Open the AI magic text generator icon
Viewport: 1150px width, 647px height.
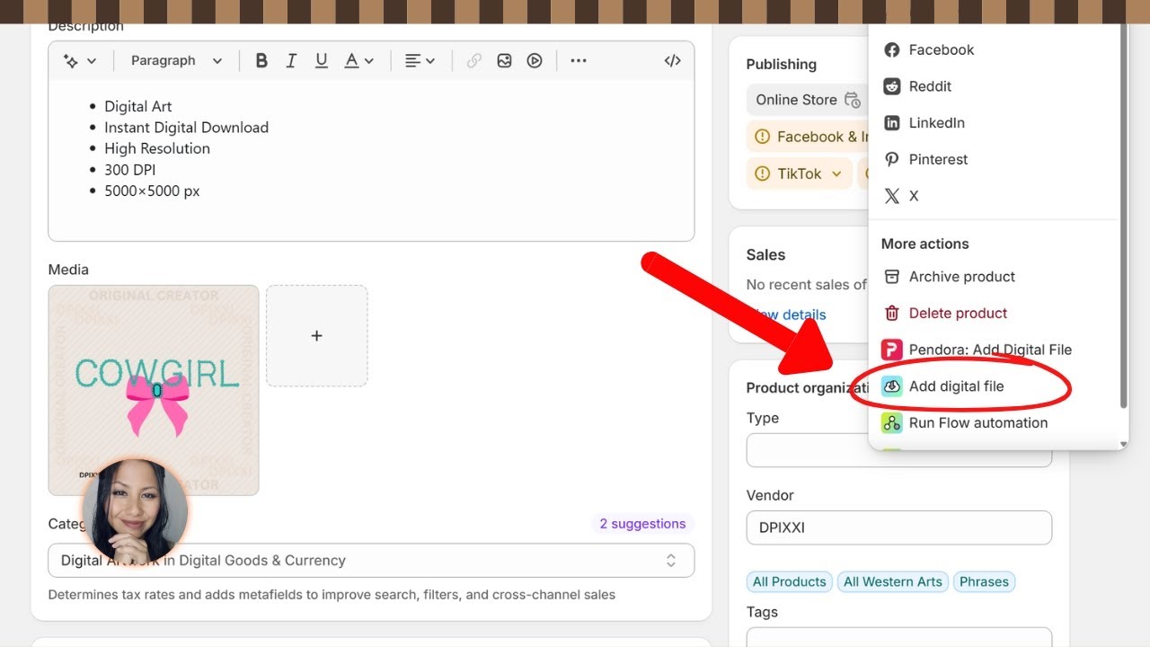[70, 61]
